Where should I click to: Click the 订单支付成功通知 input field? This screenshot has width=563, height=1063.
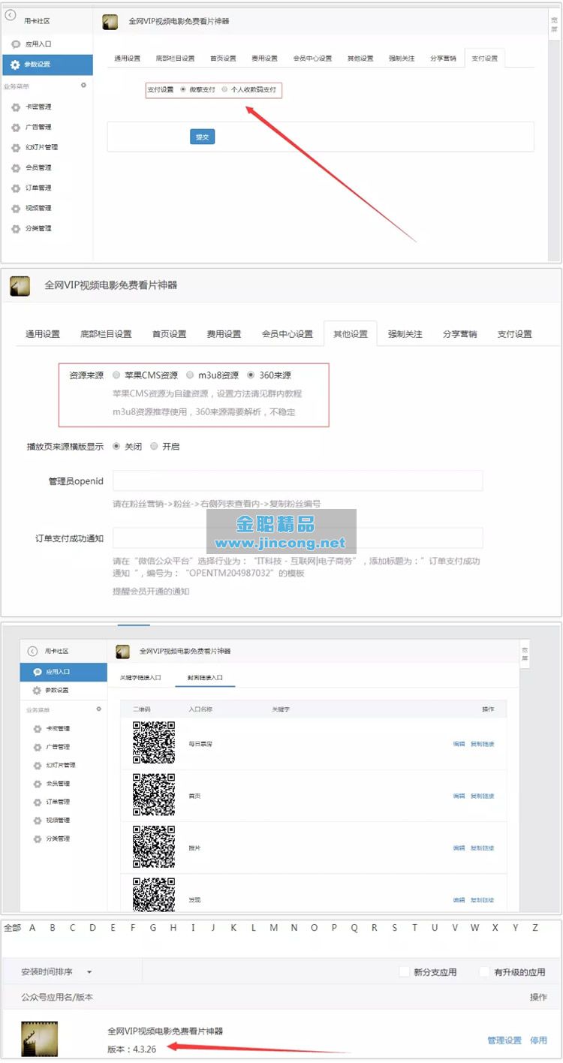pyautogui.click(x=297, y=538)
